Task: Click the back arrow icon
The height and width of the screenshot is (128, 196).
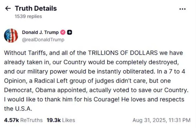Action: pyautogui.click(x=8, y=9)
